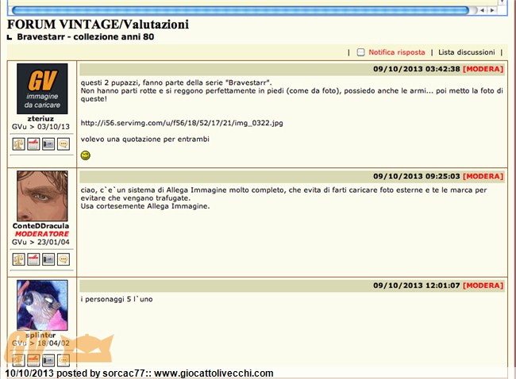516x379 pixels.
Task: Open zteriuz's calendar icon
Action: pos(33,144)
